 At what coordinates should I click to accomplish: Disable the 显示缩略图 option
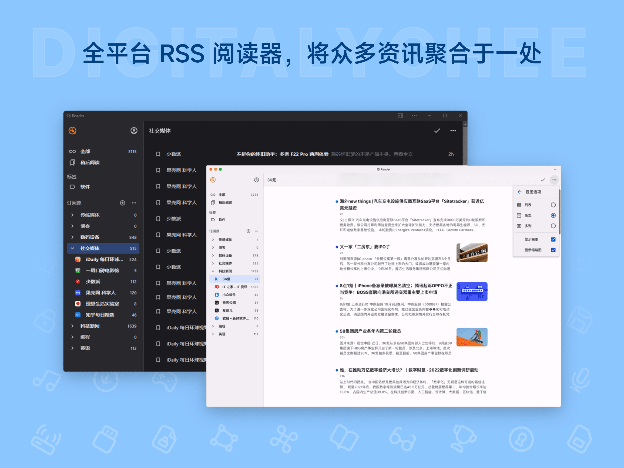coord(553,250)
